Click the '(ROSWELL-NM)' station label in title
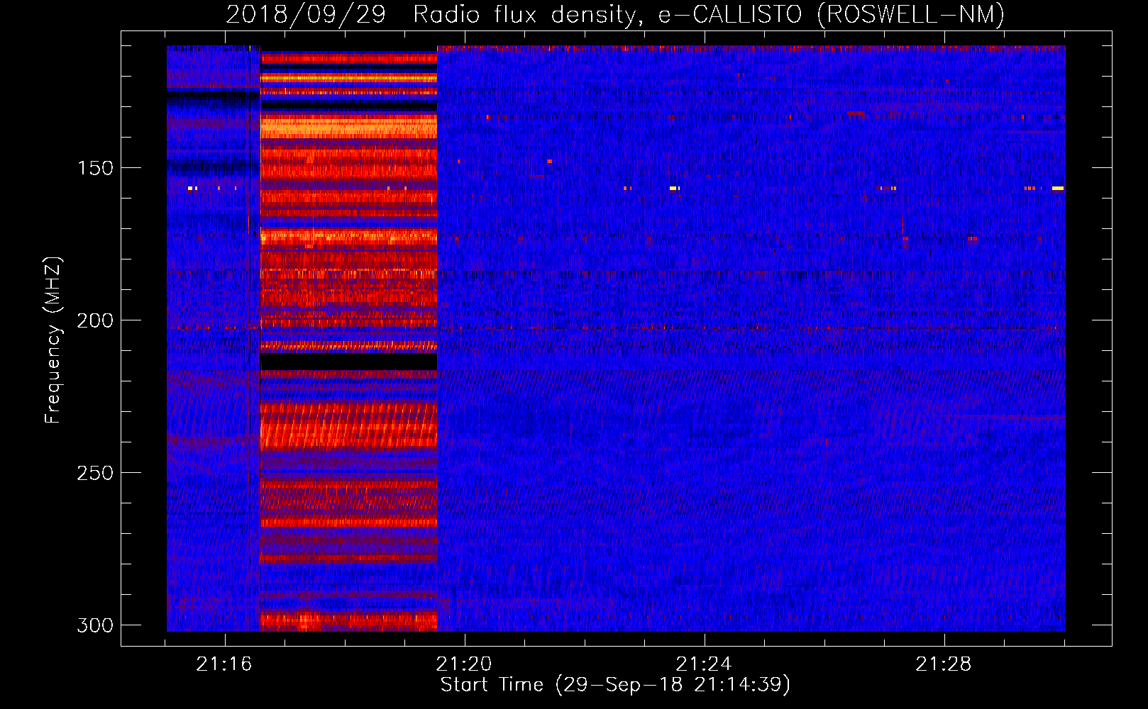This screenshot has height=709, width=1148. [911, 14]
